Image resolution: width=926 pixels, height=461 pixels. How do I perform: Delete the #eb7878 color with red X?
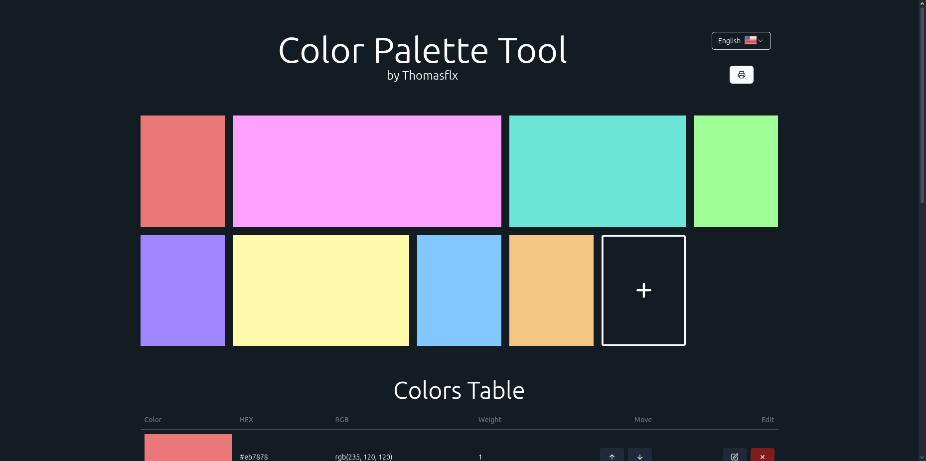(x=762, y=456)
